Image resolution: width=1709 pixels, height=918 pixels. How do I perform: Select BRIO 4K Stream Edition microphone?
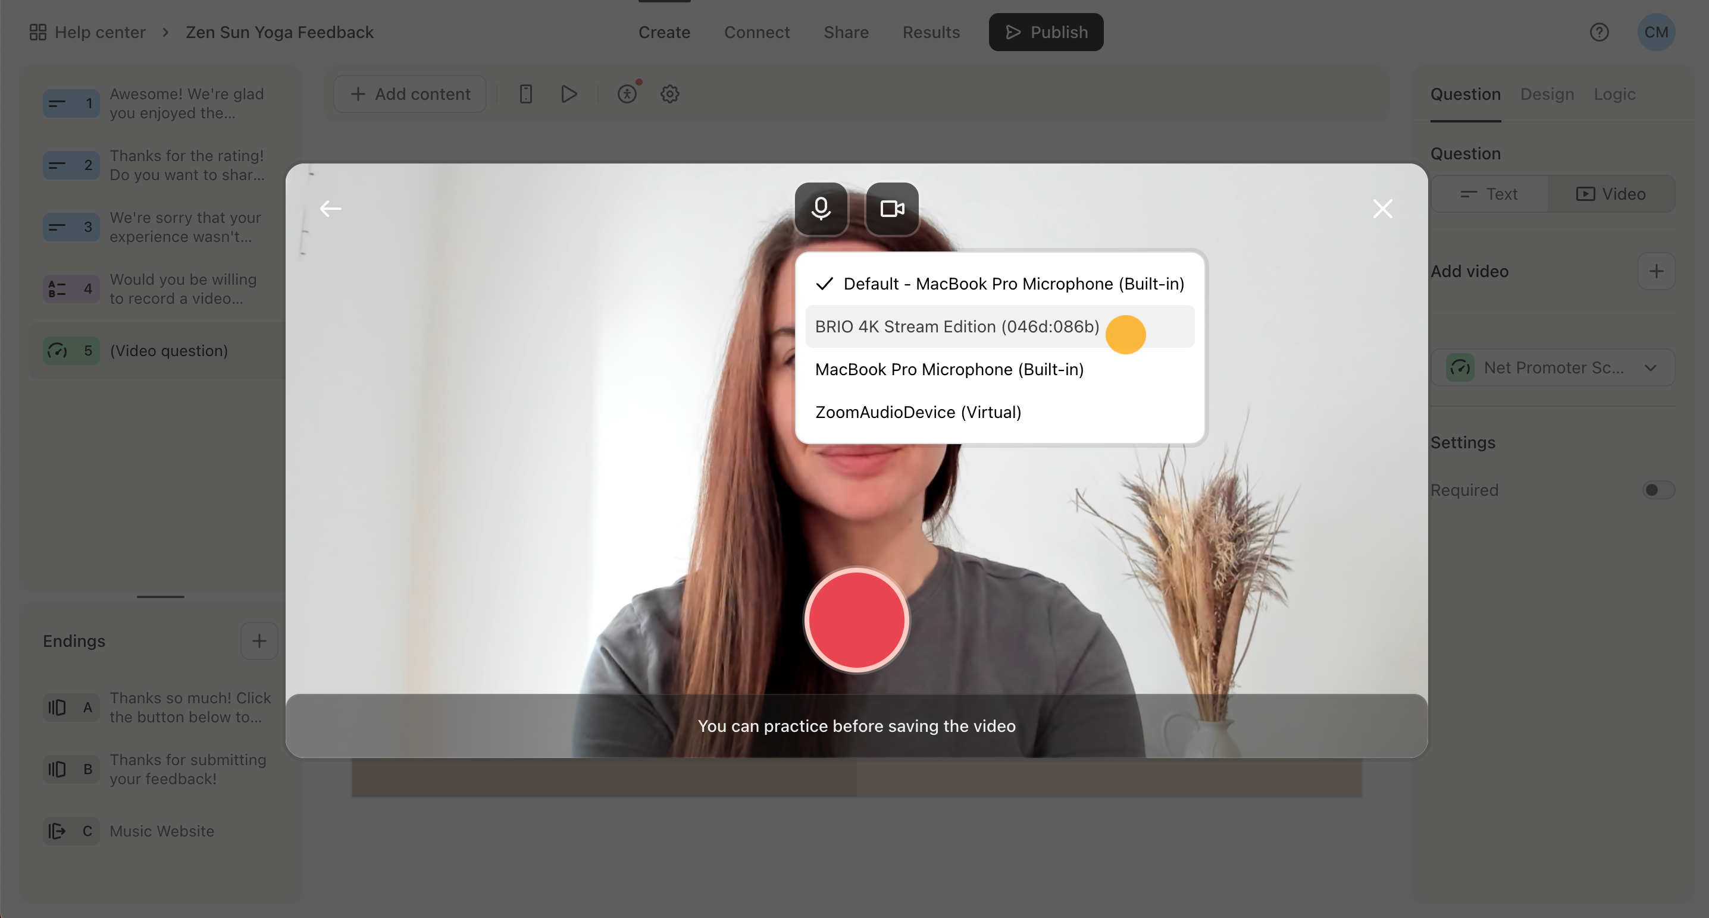point(1000,326)
